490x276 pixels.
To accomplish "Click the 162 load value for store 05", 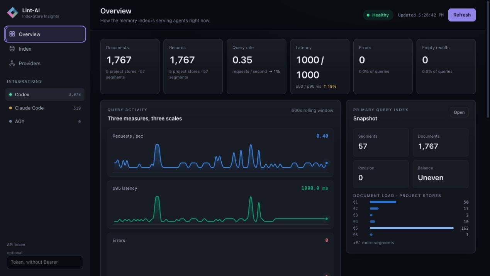I will (465, 228).
